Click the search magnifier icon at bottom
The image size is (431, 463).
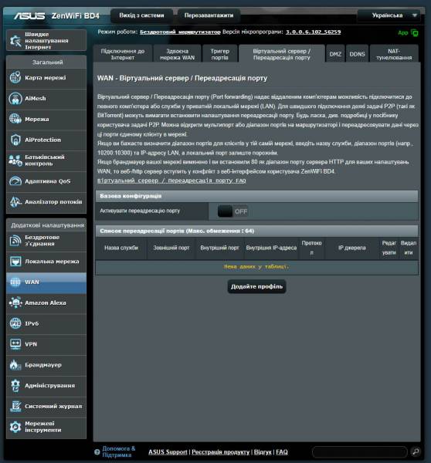416,451
